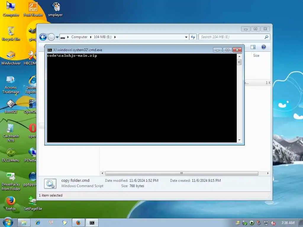Expand the arrow after 104 MB (E:)
This screenshot has width=303, height=227.
(115, 37)
